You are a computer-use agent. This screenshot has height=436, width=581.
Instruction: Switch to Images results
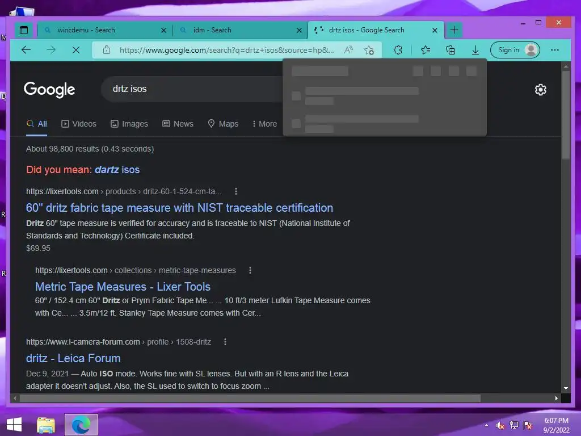129,124
